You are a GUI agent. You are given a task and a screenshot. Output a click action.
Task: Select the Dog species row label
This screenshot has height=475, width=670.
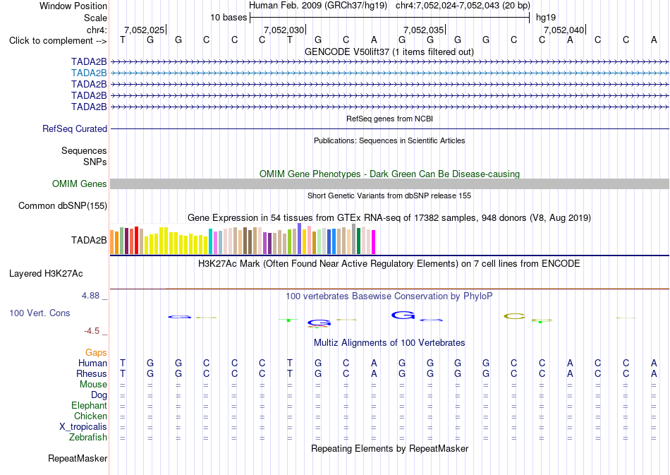pos(99,395)
